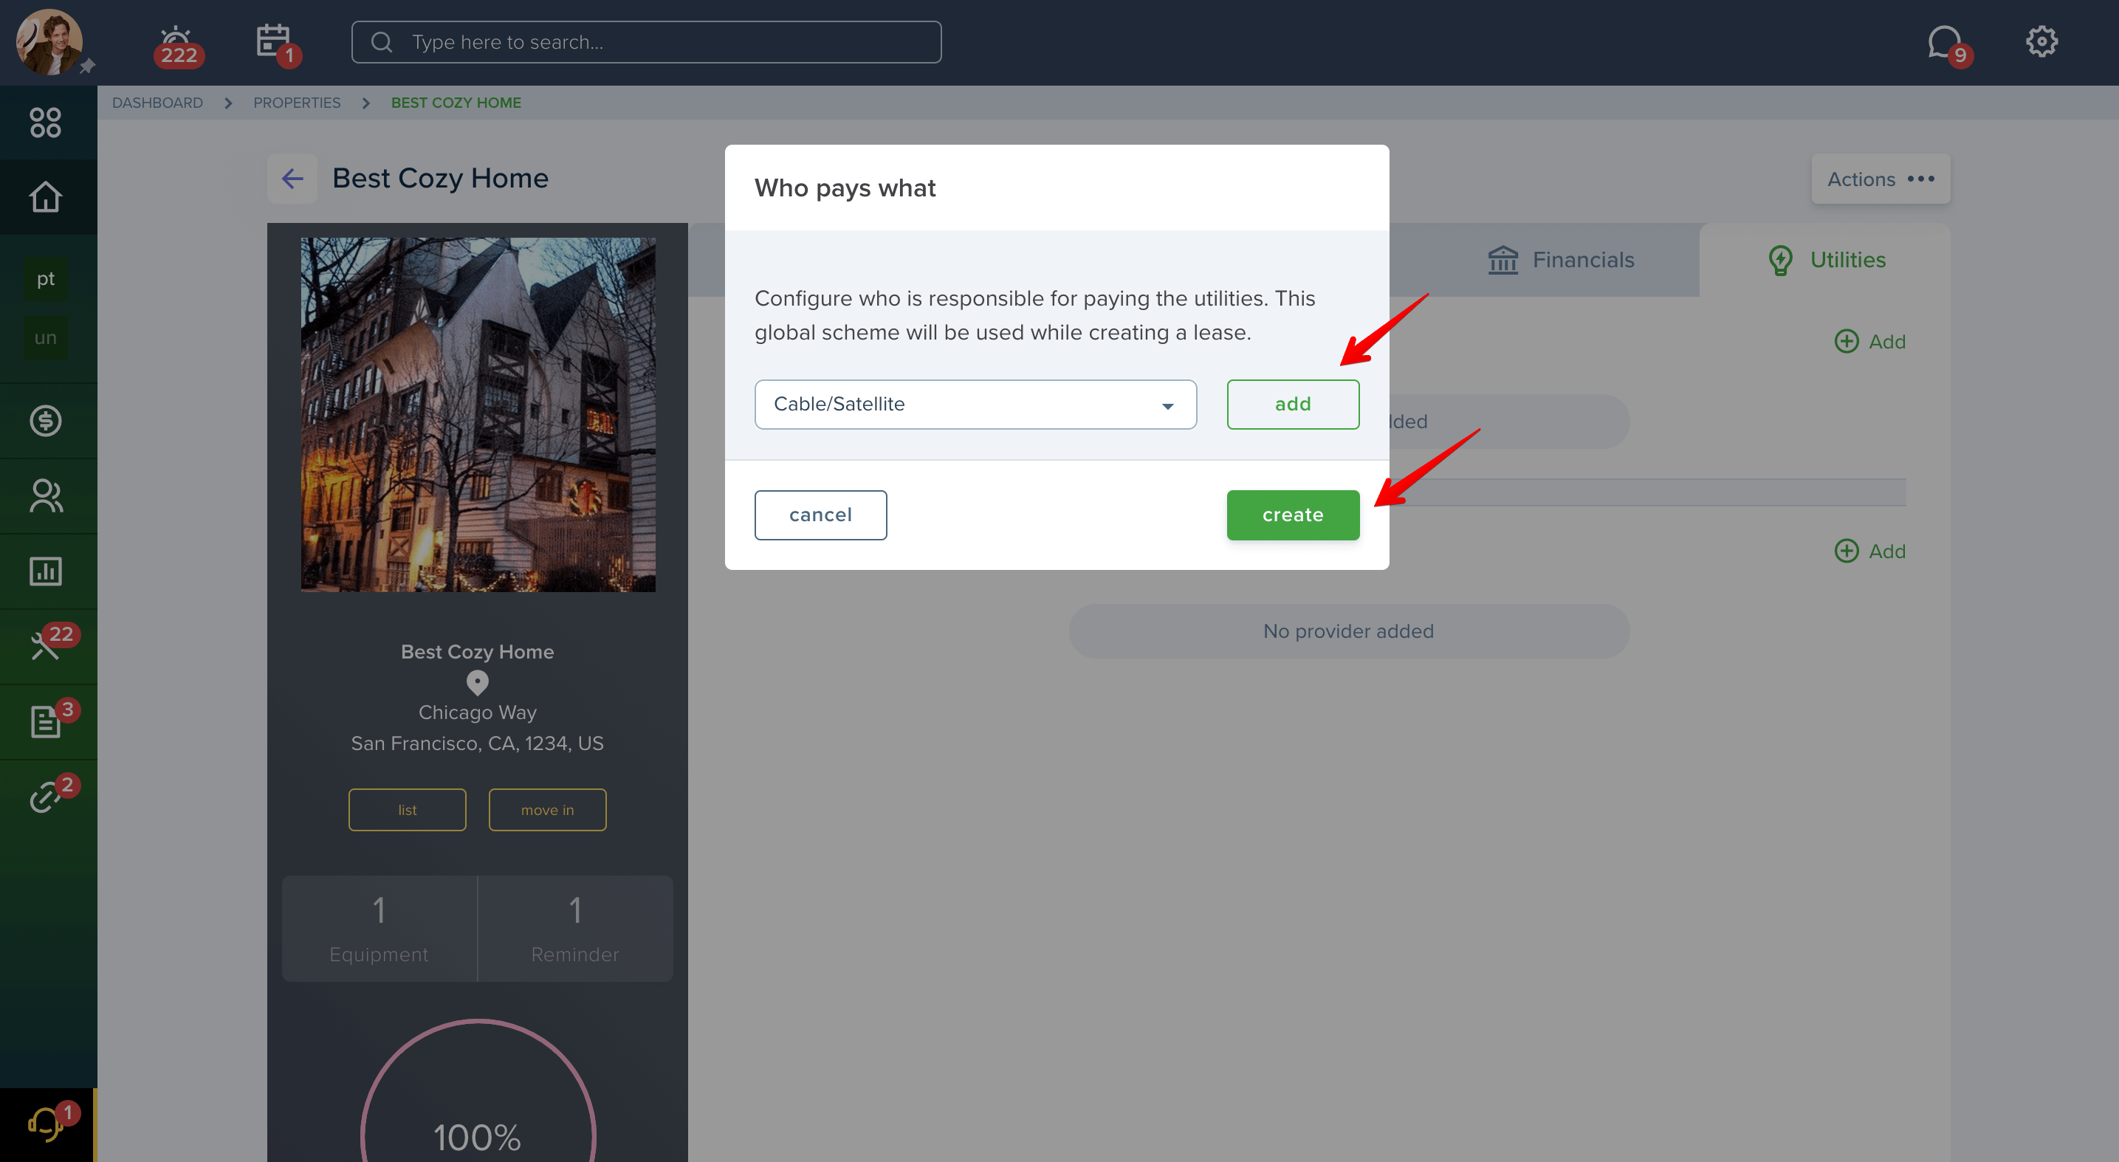The image size is (2119, 1162).
Task: Open the Reminder count tile
Action: tap(575, 929)
